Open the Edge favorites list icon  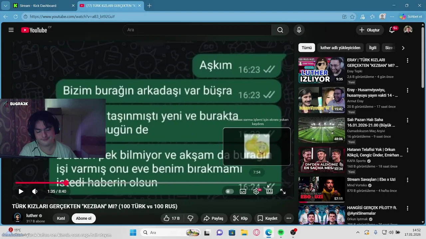point(372,17)
